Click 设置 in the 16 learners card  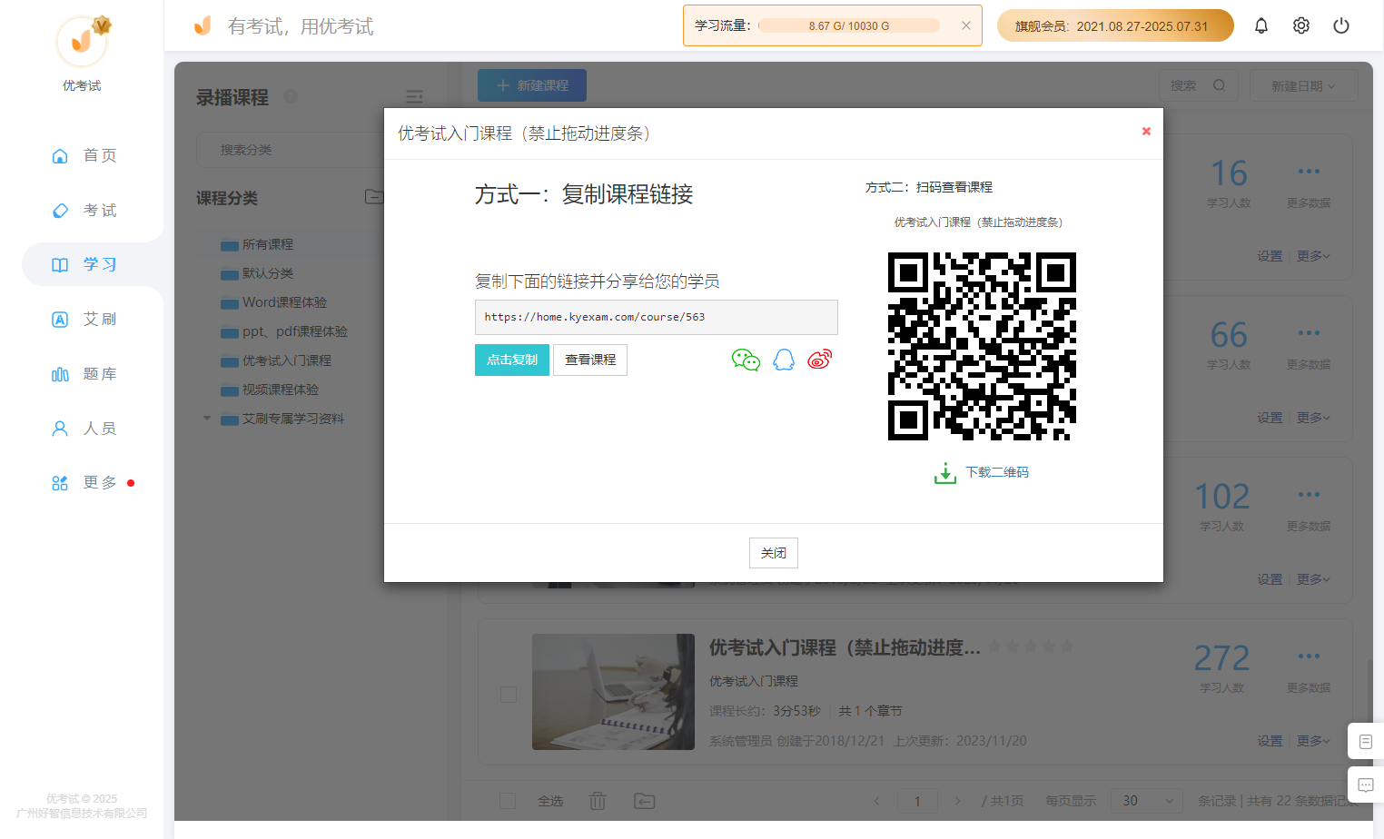[x=1270, y=256]
